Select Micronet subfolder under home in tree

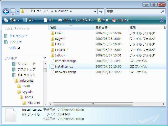pyautogui.click(x=34, y=103)
